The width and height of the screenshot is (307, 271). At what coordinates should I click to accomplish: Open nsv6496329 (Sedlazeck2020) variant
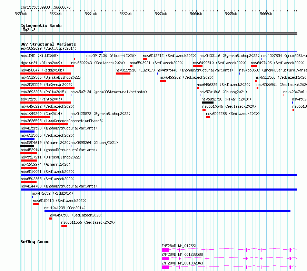coord(224,85)
